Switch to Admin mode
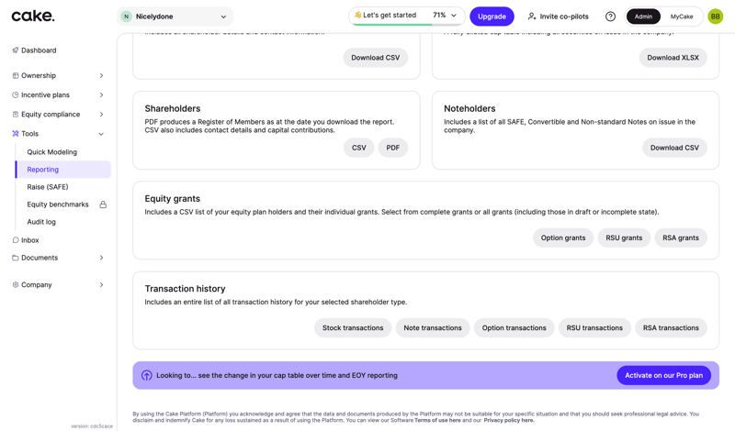 (x=643, y=17)
